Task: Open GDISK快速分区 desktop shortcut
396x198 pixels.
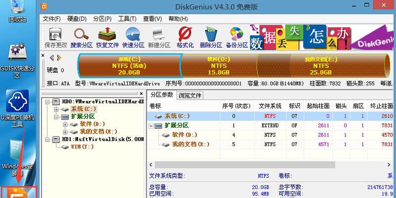Action: click(17, 60)
